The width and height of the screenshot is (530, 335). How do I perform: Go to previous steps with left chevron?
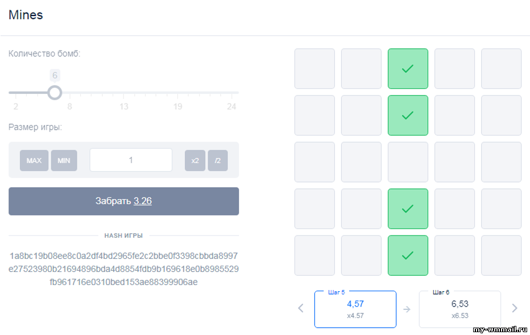point(301,308)
